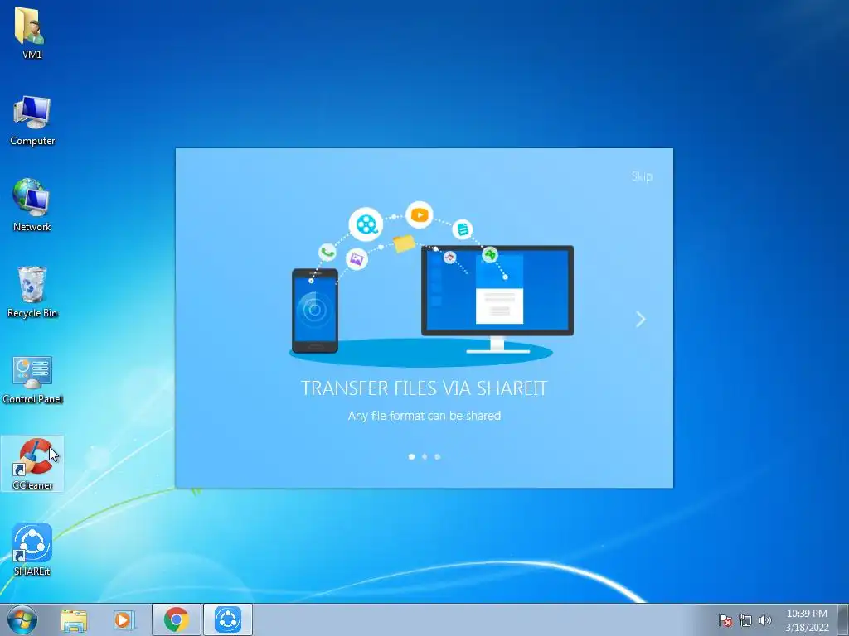Click the TRANSFER FILES VIA SHAREIT heading
Image resolution: width=849 pixels, height=636 pixels.
click(424, 388)
